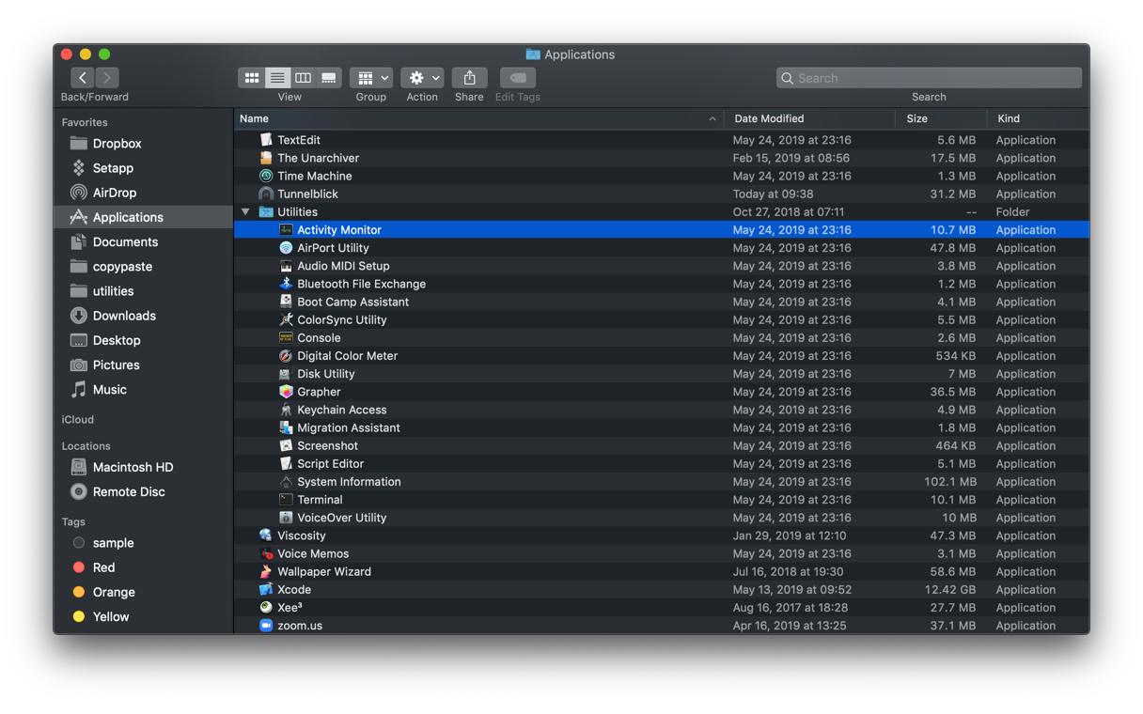Switch to column view
Viewport: 1143px width, 714px height.
(303, 78)
